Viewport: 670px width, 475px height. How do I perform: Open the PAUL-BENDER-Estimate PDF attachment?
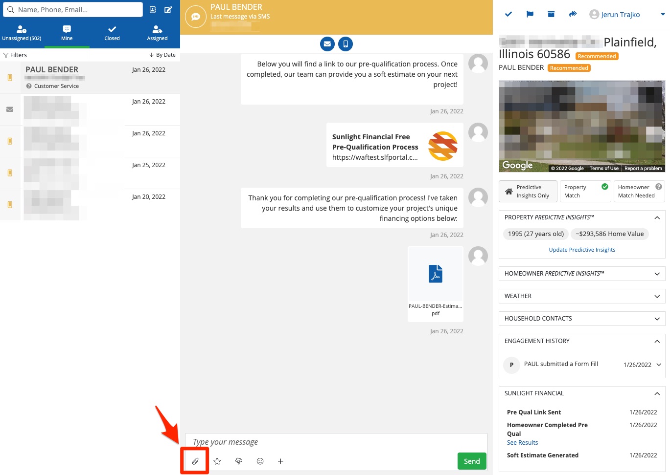point(435,284)
